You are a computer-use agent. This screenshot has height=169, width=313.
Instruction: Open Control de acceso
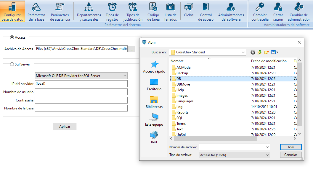(x=206, y=11)
